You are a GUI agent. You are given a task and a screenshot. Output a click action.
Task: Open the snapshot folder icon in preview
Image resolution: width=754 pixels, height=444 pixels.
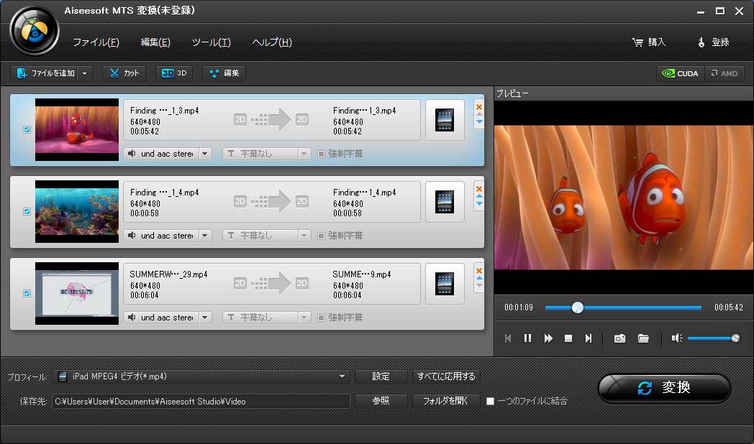tap(643, 338)
